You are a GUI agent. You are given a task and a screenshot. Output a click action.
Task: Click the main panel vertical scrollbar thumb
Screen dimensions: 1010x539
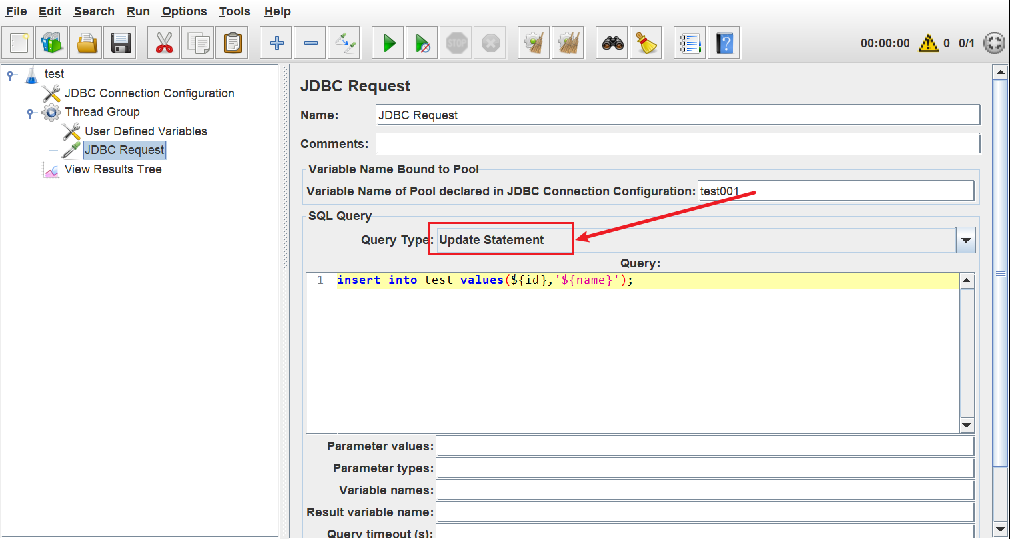pos(1000,273)
